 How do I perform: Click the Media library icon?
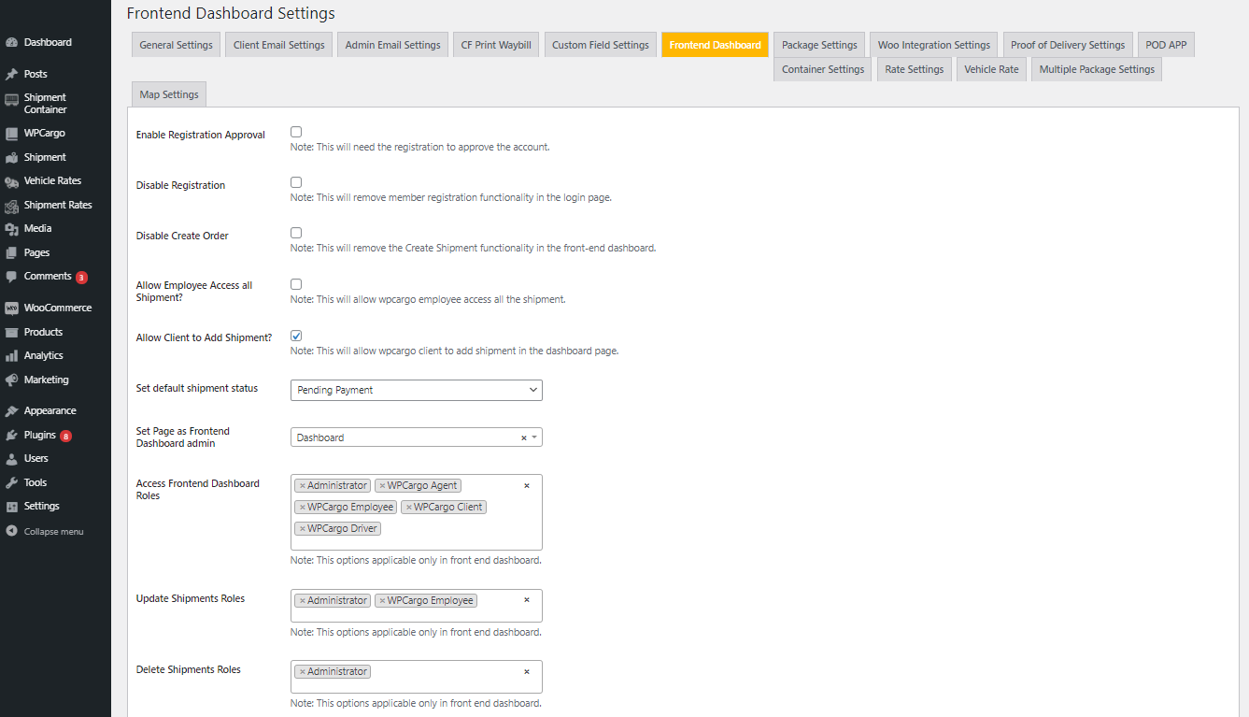[x=11, y=229]
